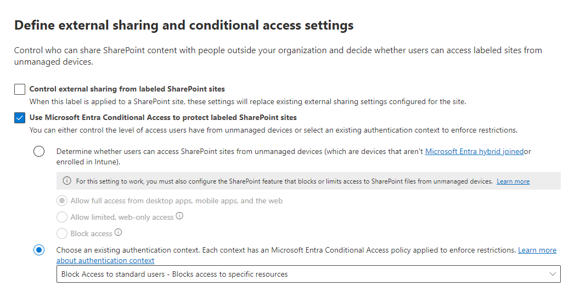Choose 'Allow limited, web-only access' radio button

click(x=62, y=218)
